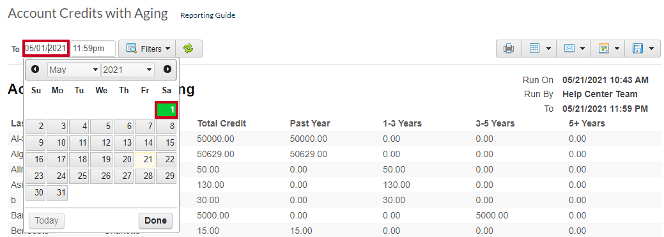Select day 31 in the calendar
Viewport: 664px width, 237px height.
pos(57,192)
